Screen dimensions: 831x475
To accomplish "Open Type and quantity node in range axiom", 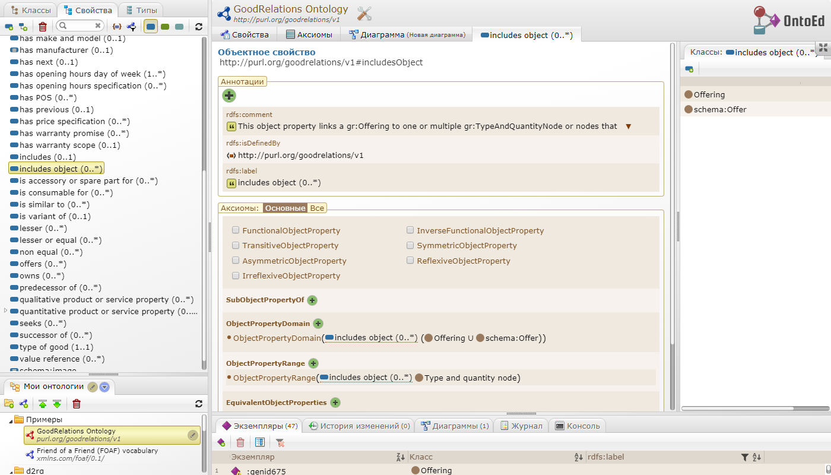I will (x=471, y=378).
